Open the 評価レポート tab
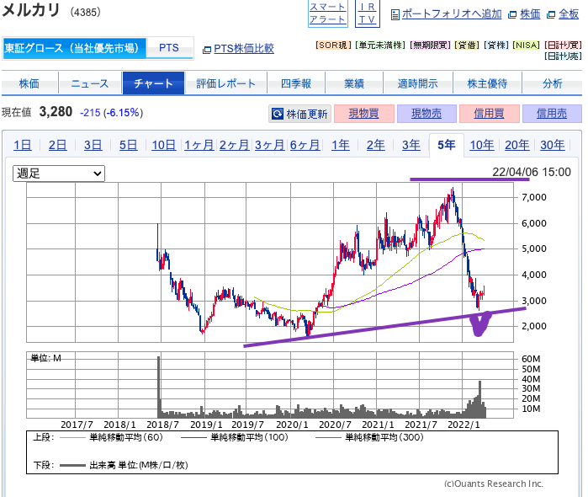Viewport: 588px width, 497px height. point(225,83)
